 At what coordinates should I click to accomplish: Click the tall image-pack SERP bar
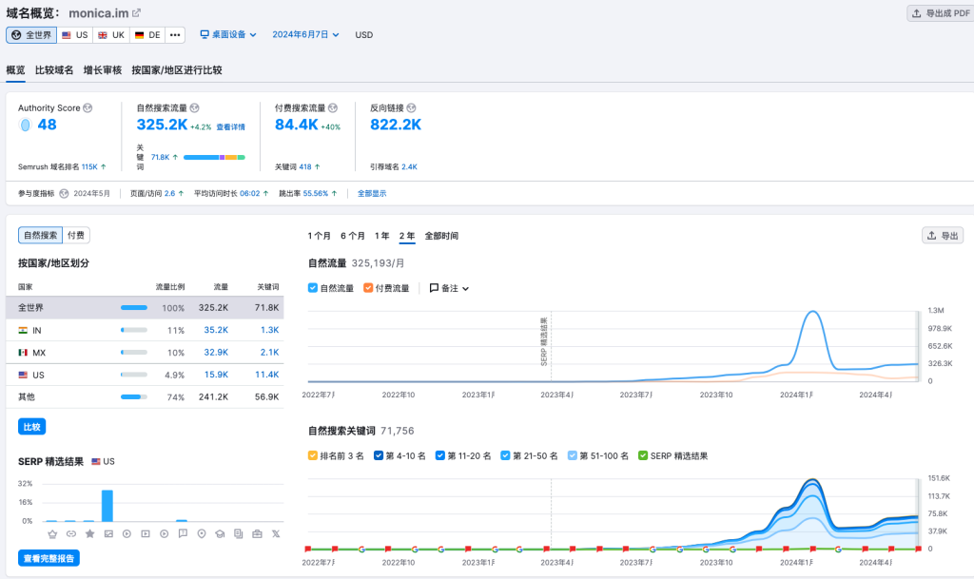107,506
